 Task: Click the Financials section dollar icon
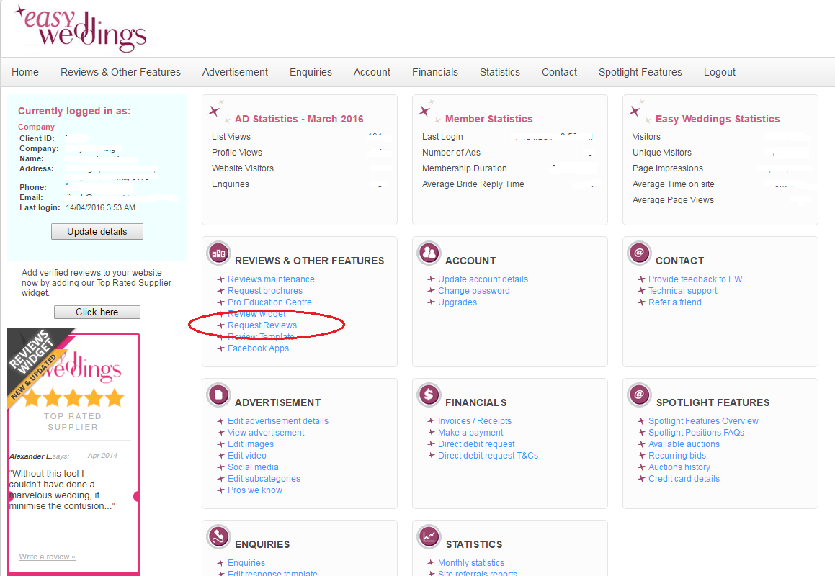coord(429,395)
